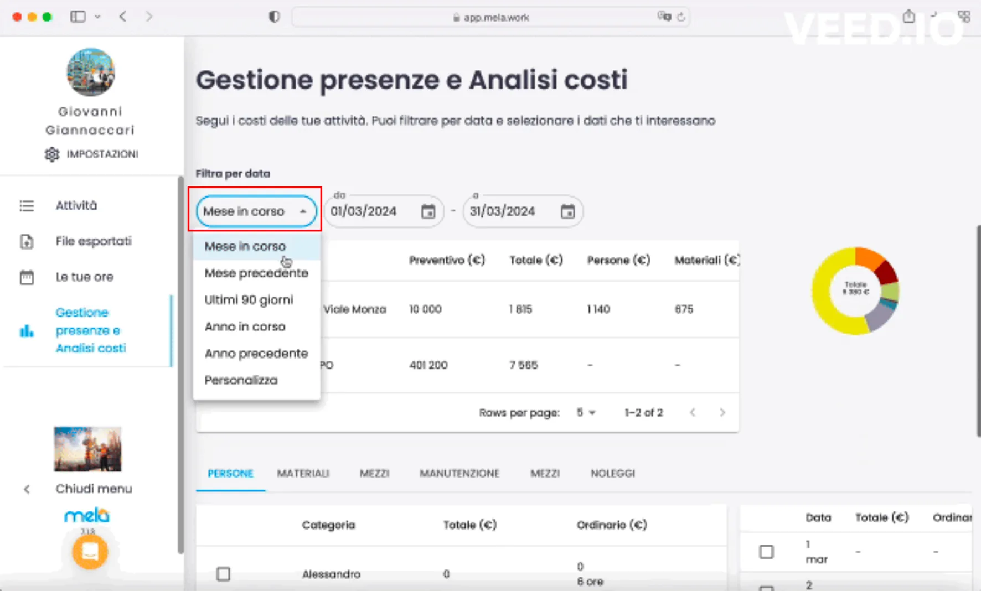Go to next table page arrow
The height and width of the screenshot is (591, 981).
tap(722, 413)
